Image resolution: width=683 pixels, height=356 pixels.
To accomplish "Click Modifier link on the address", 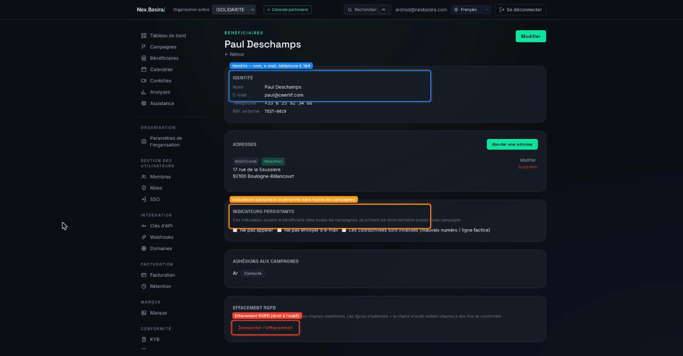I will point(528,160).
